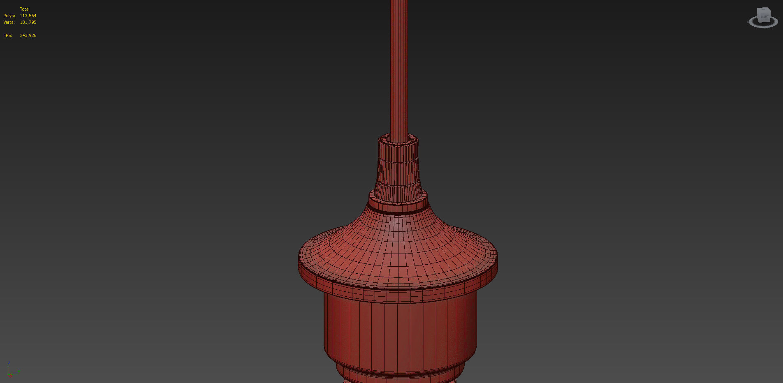Select the ribbed neck section under the rod
Viewport: 783px width, 383px height.
(x=398, y=168)
